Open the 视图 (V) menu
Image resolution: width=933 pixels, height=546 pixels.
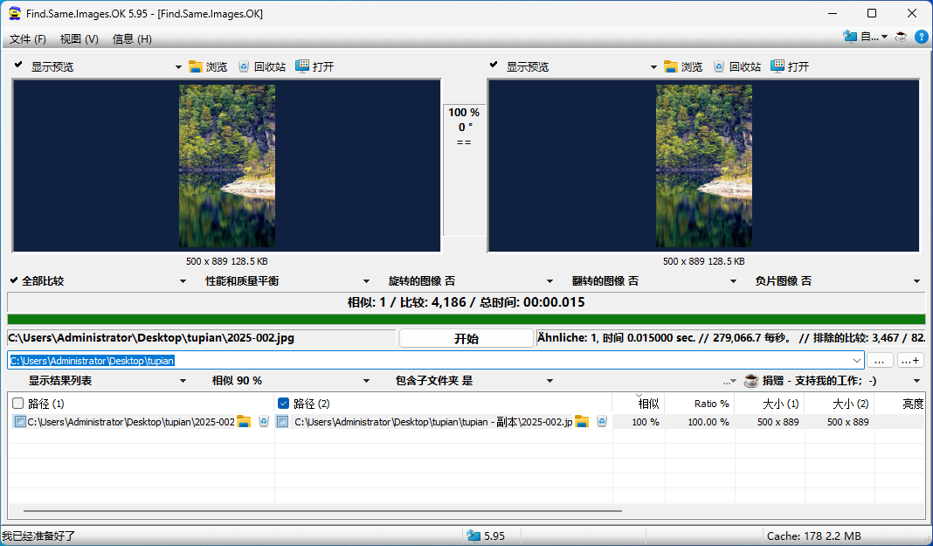point(79,39)
